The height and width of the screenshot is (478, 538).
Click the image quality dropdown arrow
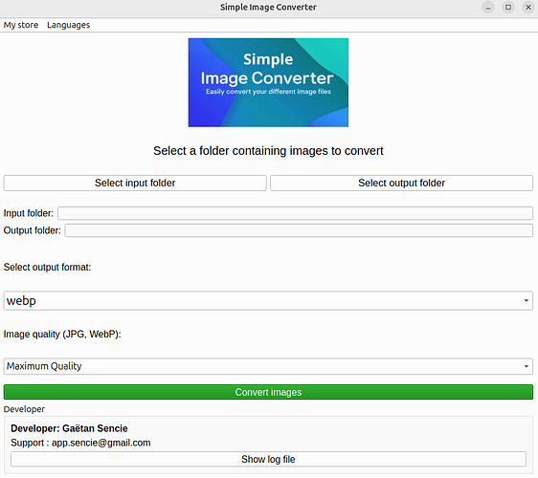tap(526, 366)
